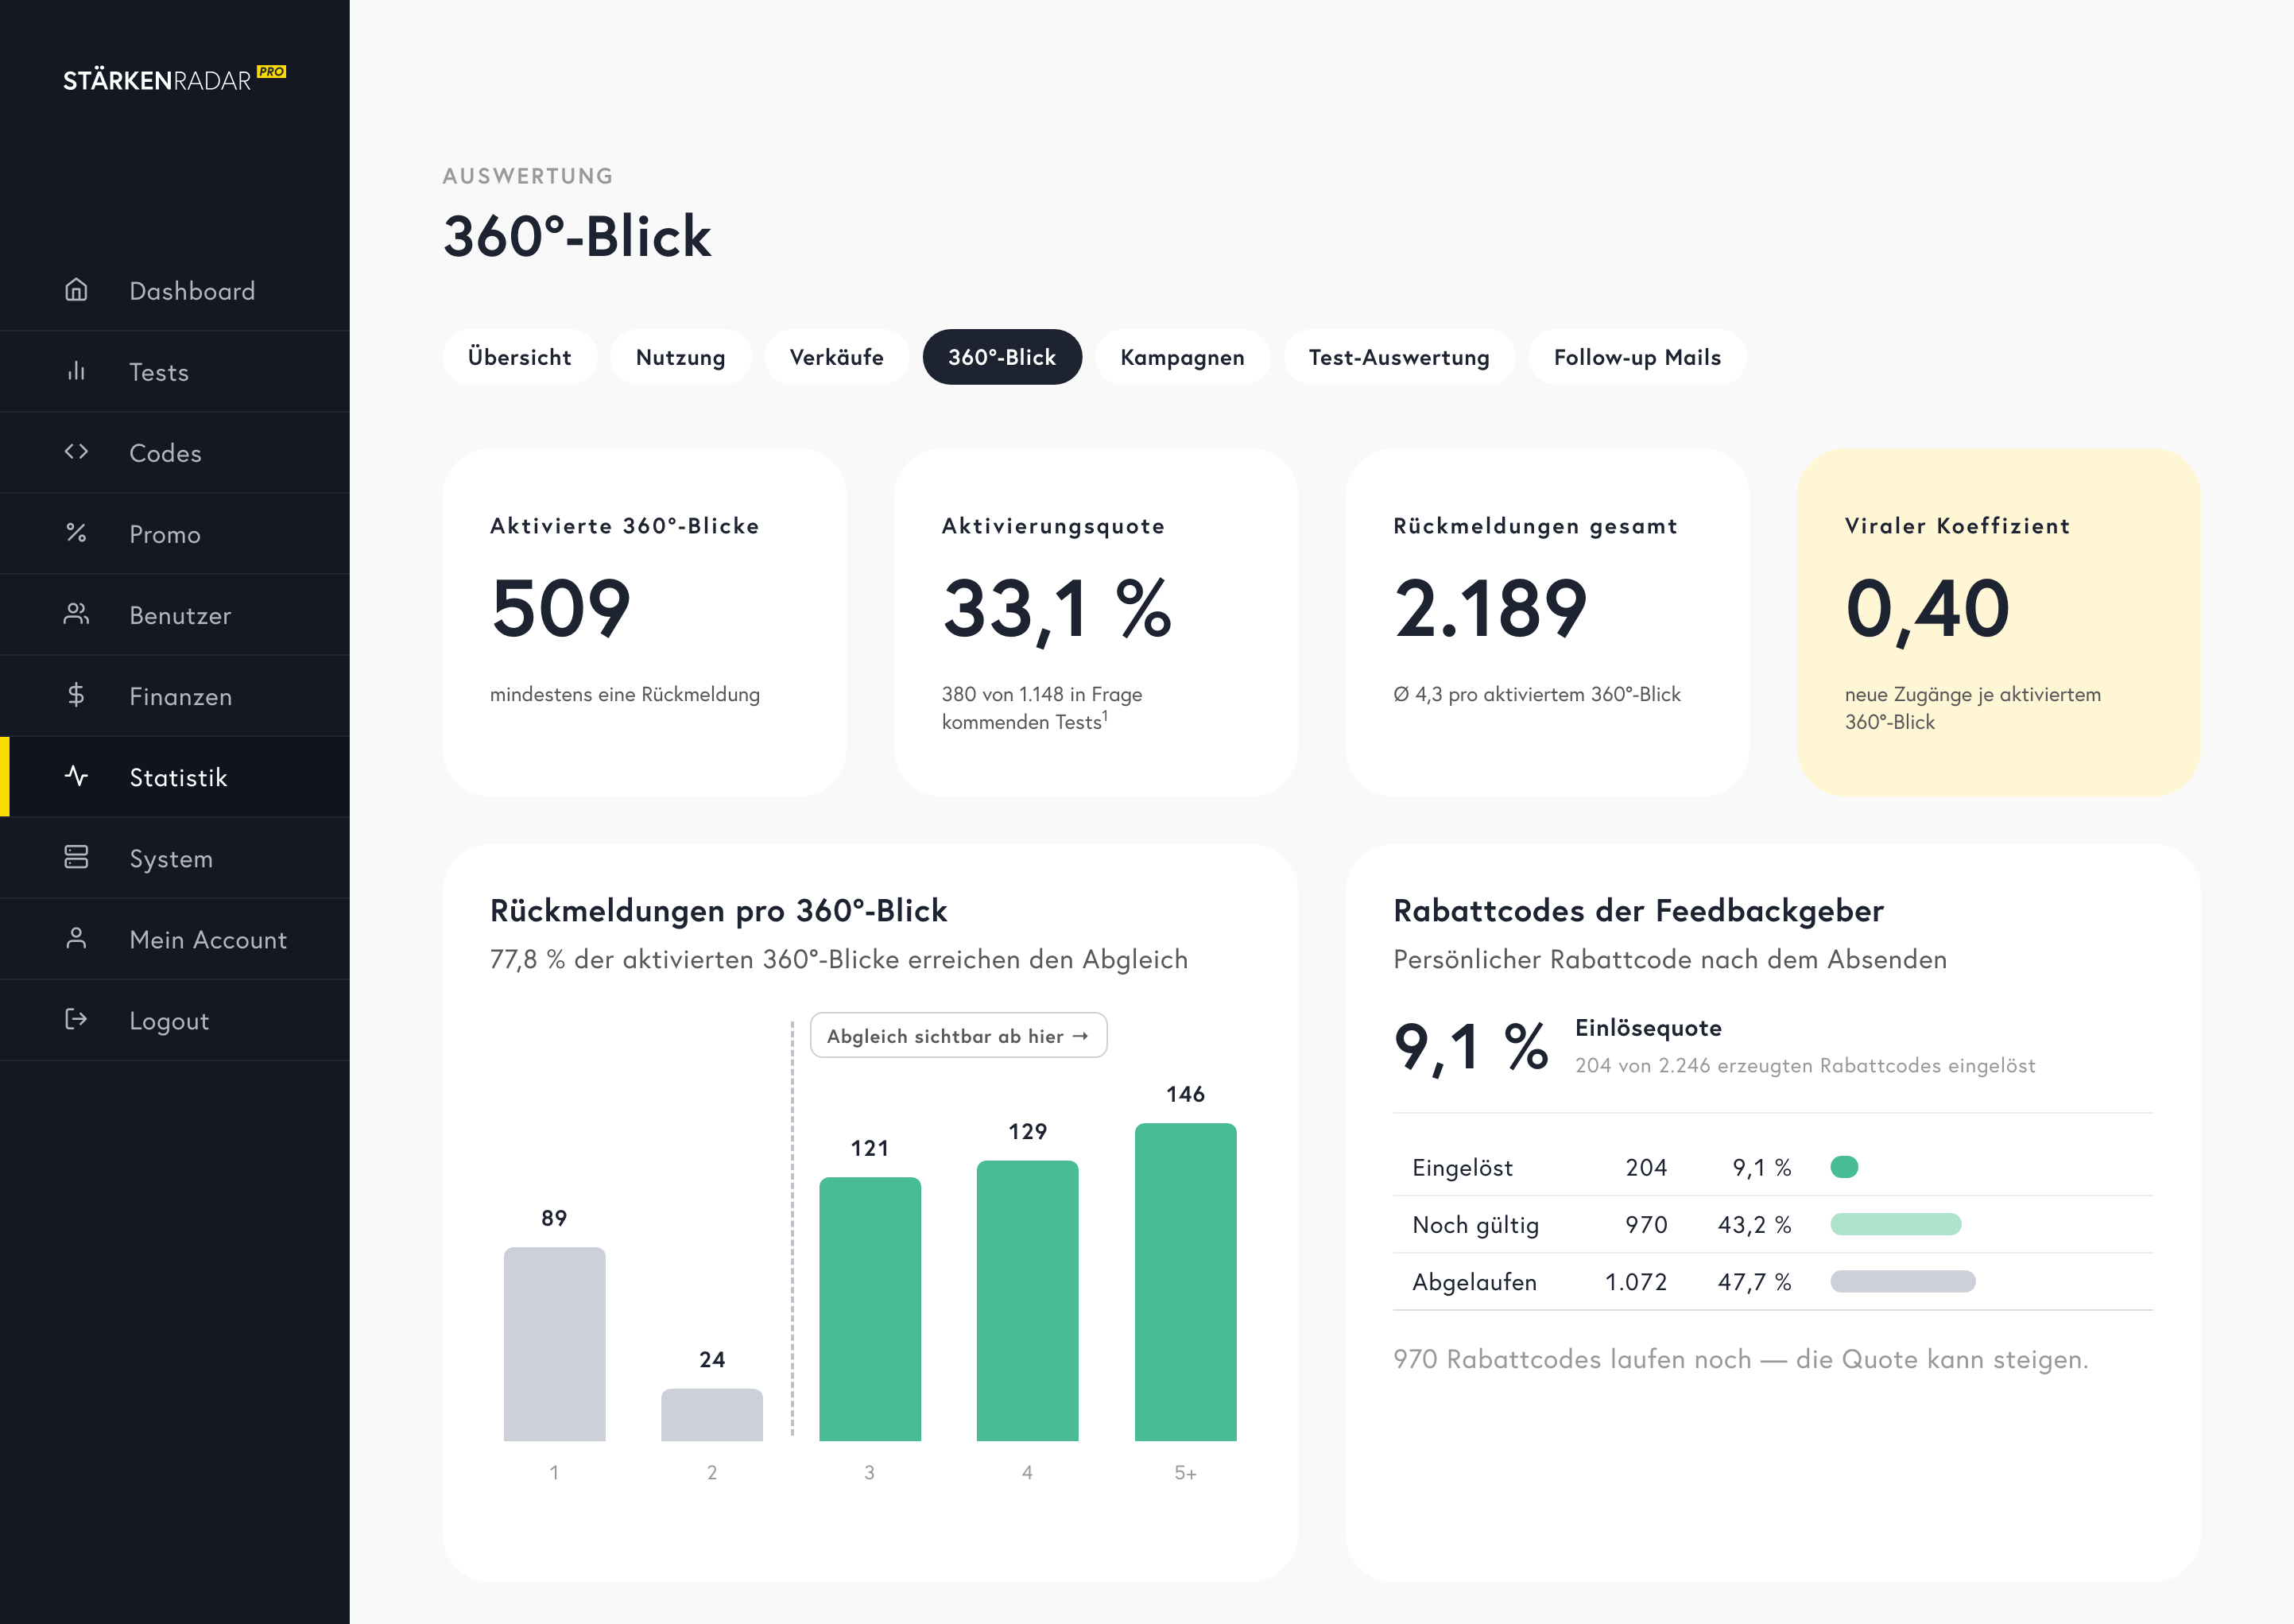Click the Codes angle-brackets icon
The image size is (2294, 1624).
[x=76, y=452]
